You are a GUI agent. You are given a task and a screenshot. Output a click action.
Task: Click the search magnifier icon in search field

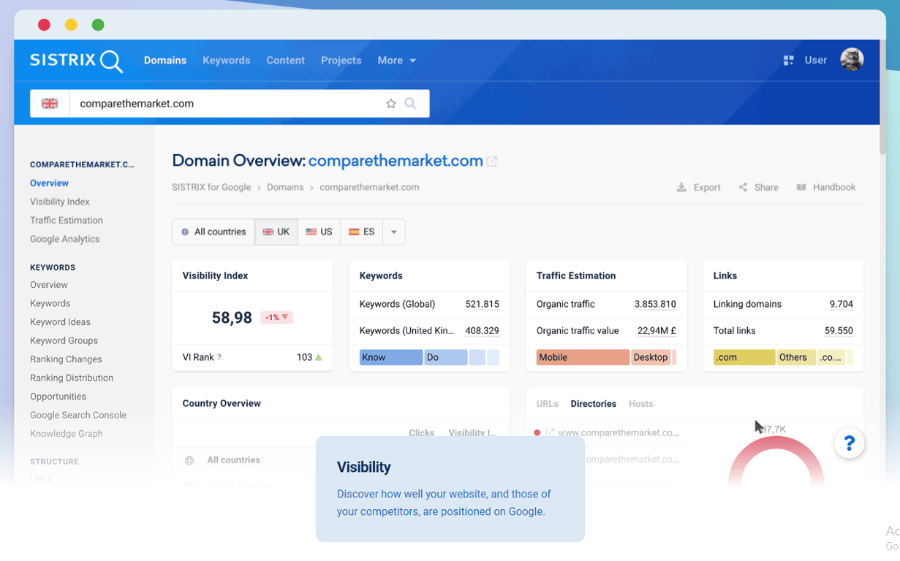point(410,104)
